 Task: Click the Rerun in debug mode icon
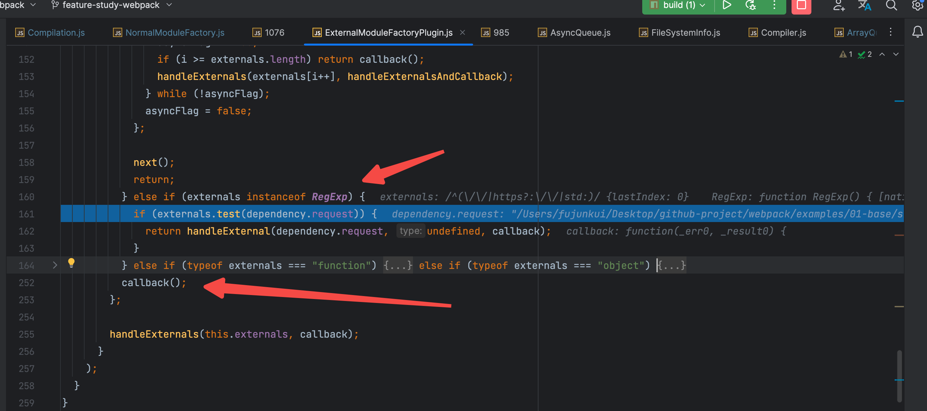tap(751, 5)
